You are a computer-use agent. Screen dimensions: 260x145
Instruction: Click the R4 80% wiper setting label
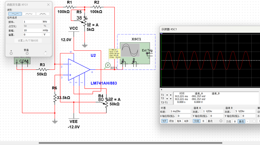pos(103,99)
